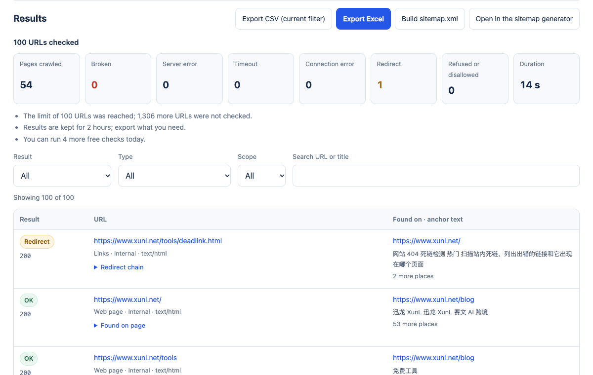Click the '2 more places' text
Image resolution: width=593 pixels, height=375 pixels.
(413, 276)
